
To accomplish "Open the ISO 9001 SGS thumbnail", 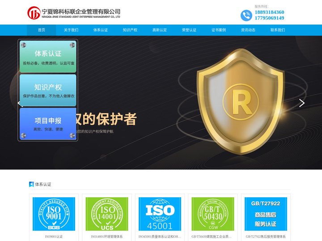I will click(54, 214).
